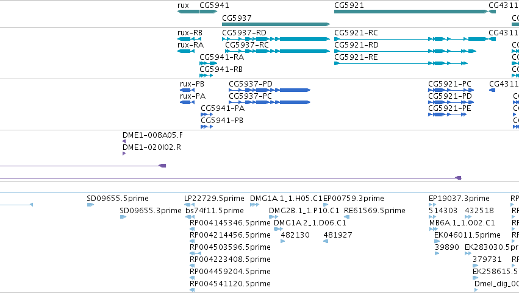Select the long CG5921 gene bar
This screenshot has width=519, height=293.
411,12
